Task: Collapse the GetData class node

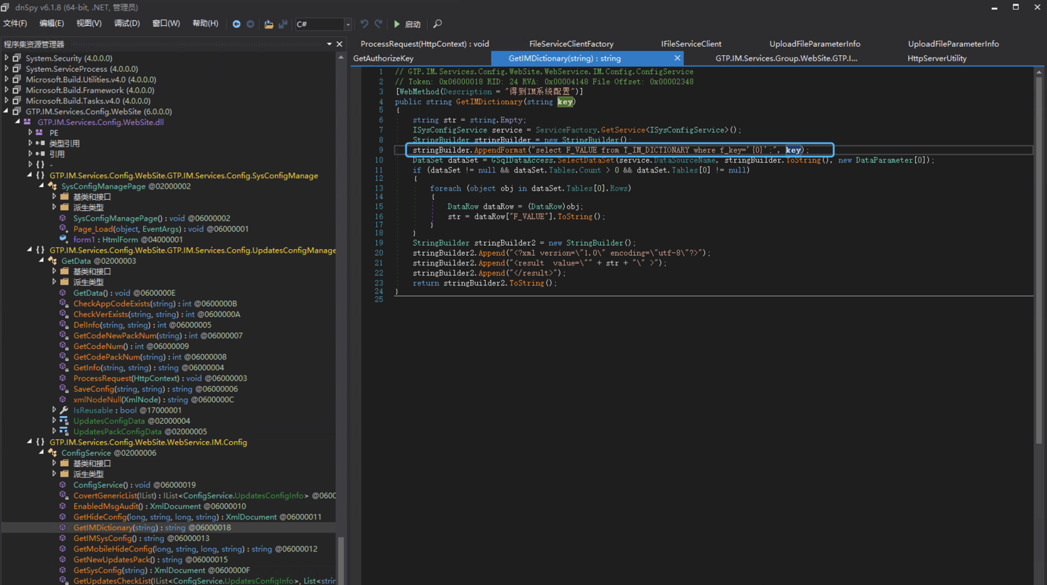Action: pyautogui.click(x=42, y=261)
